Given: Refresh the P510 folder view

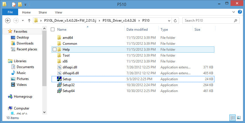Looking at the screenshot, I should click(175, 21).
